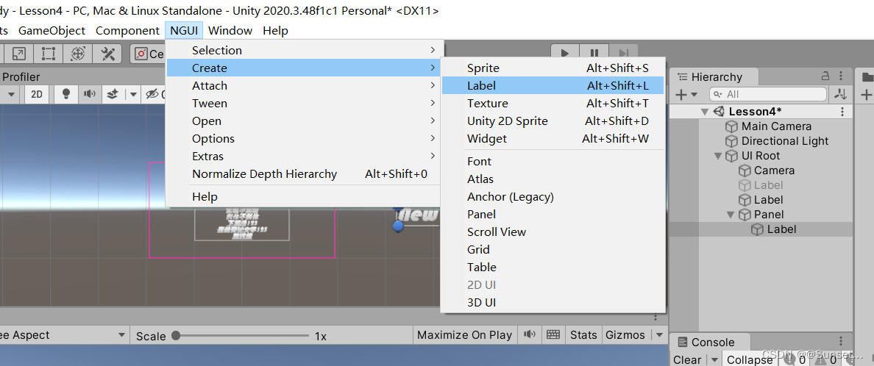The width and height of the screenshot is (874, 366).
Task: Switch to the Profiler tab
Action: point(21,77)
